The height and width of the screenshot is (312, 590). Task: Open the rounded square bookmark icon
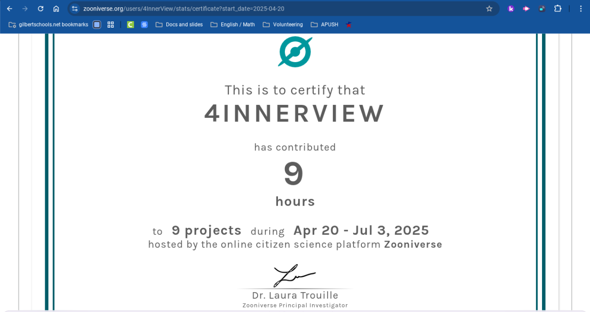97,24
